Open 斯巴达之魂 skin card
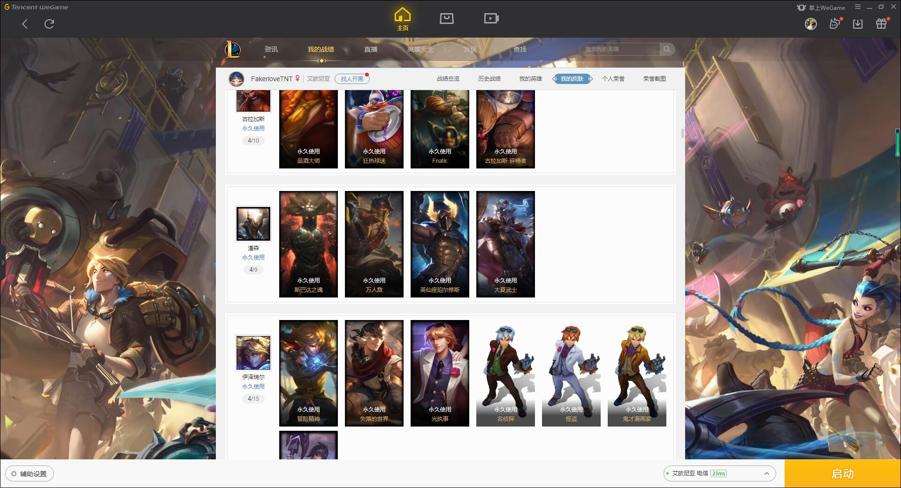This screenshot has height=488, width=901. [308, 244]
